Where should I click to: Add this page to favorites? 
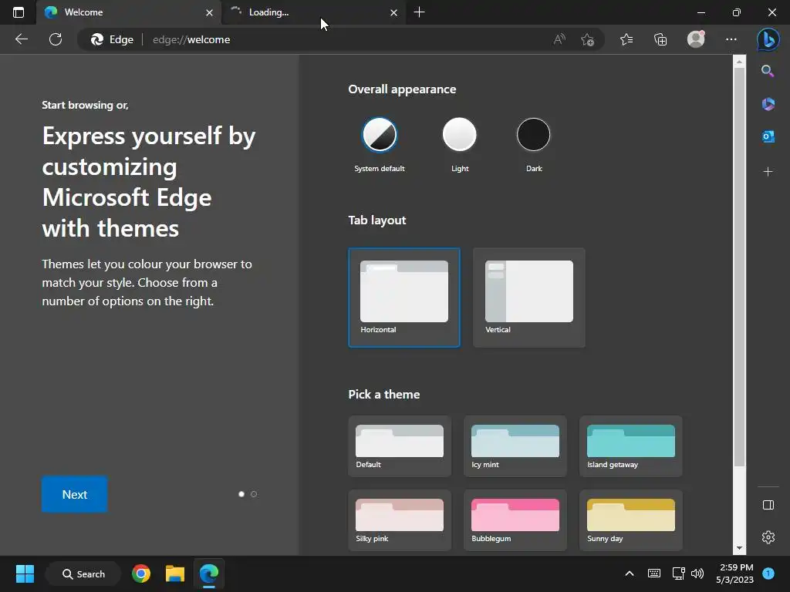(x=587, y=39)
